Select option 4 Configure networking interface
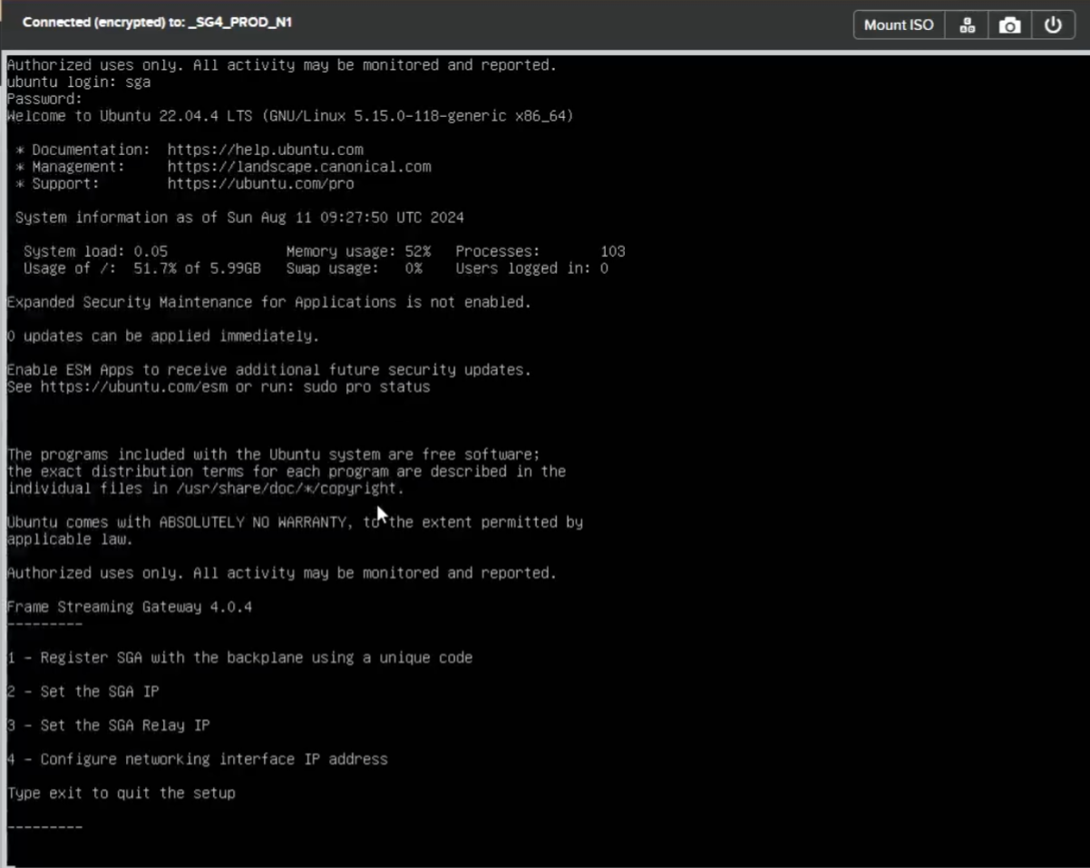The height and width of the screenshot is (868, 1090). pos(197,759)
